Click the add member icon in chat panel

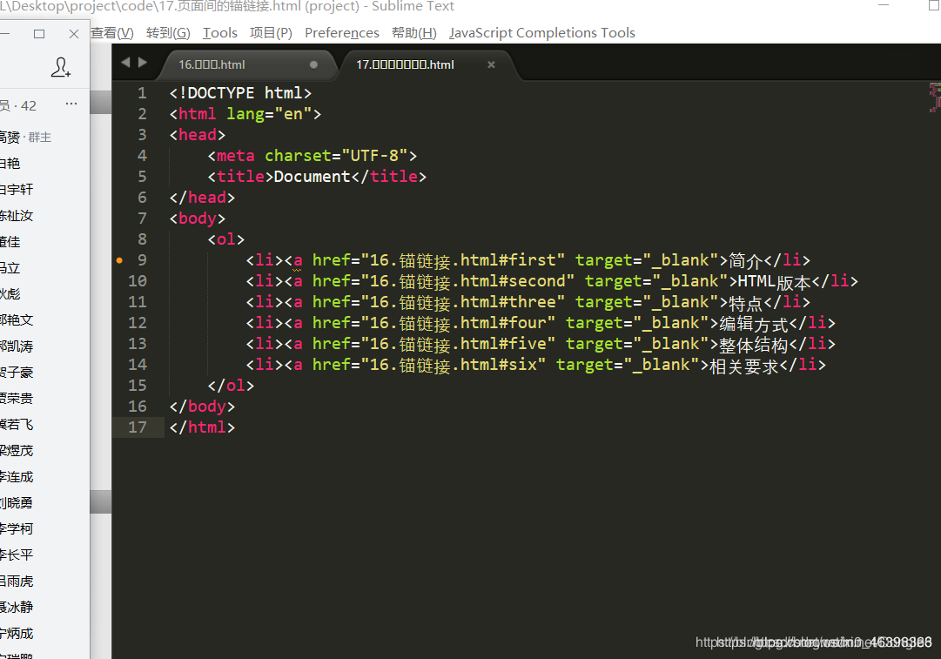pyautogui.click(x=61, y=67)
